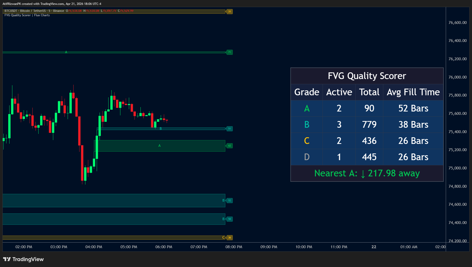Click the B letter on the zone tagged 52
Screen dimensions: 472x267
pos(224,201)
